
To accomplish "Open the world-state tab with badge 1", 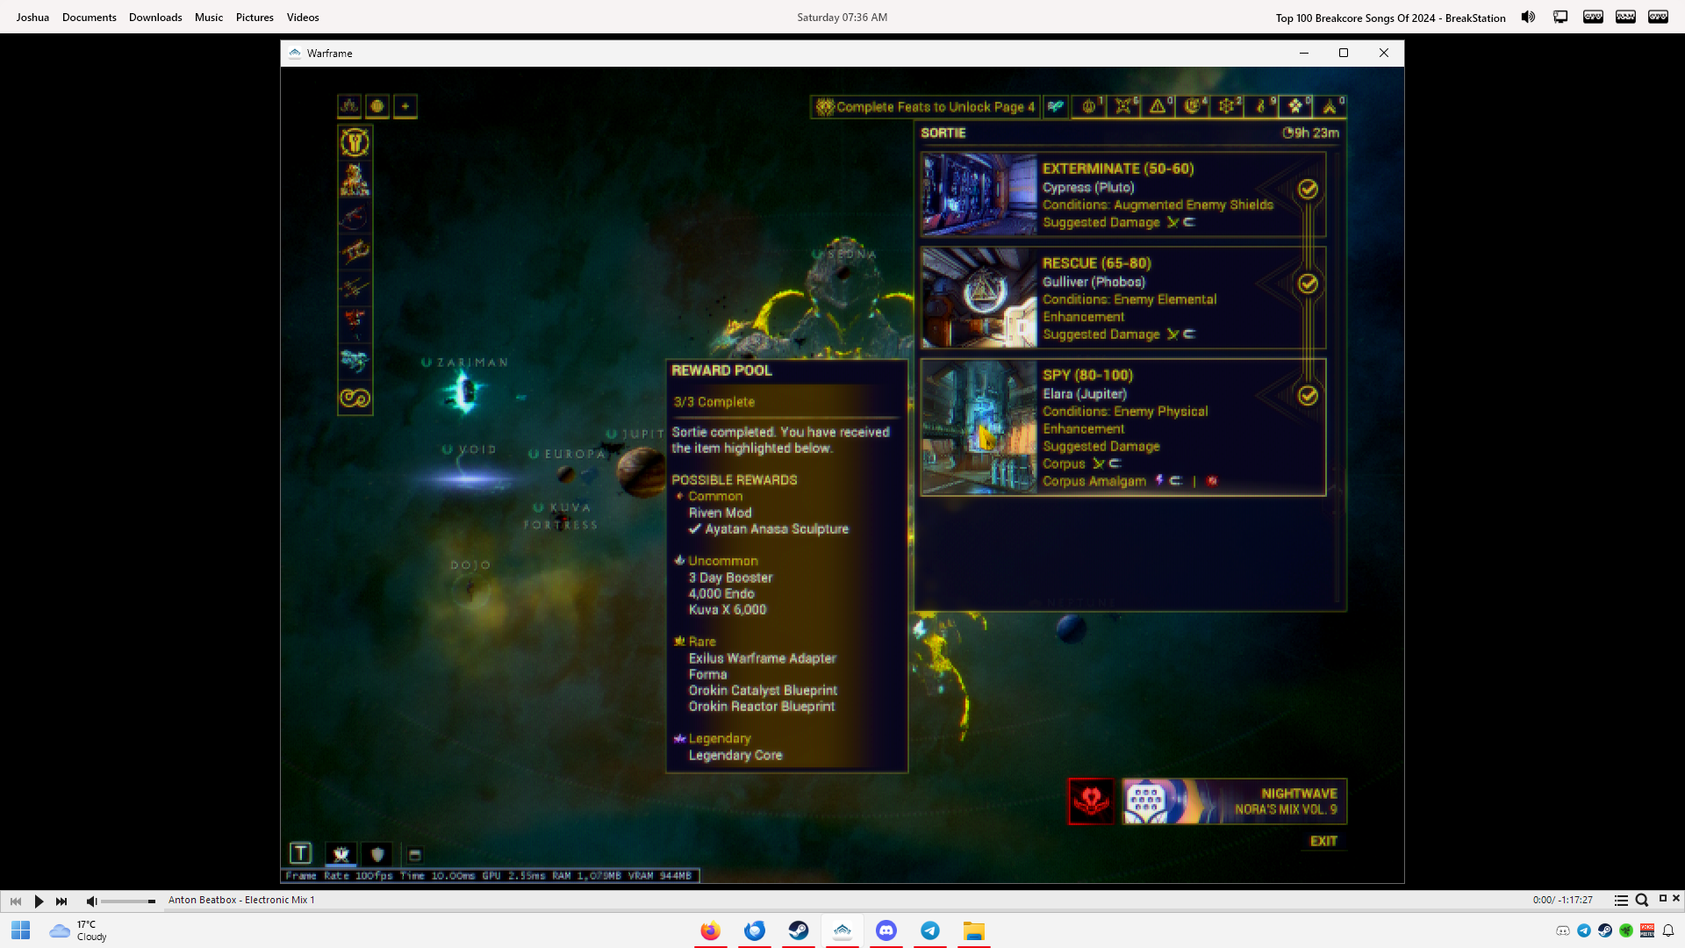I will pos(1089,106).
